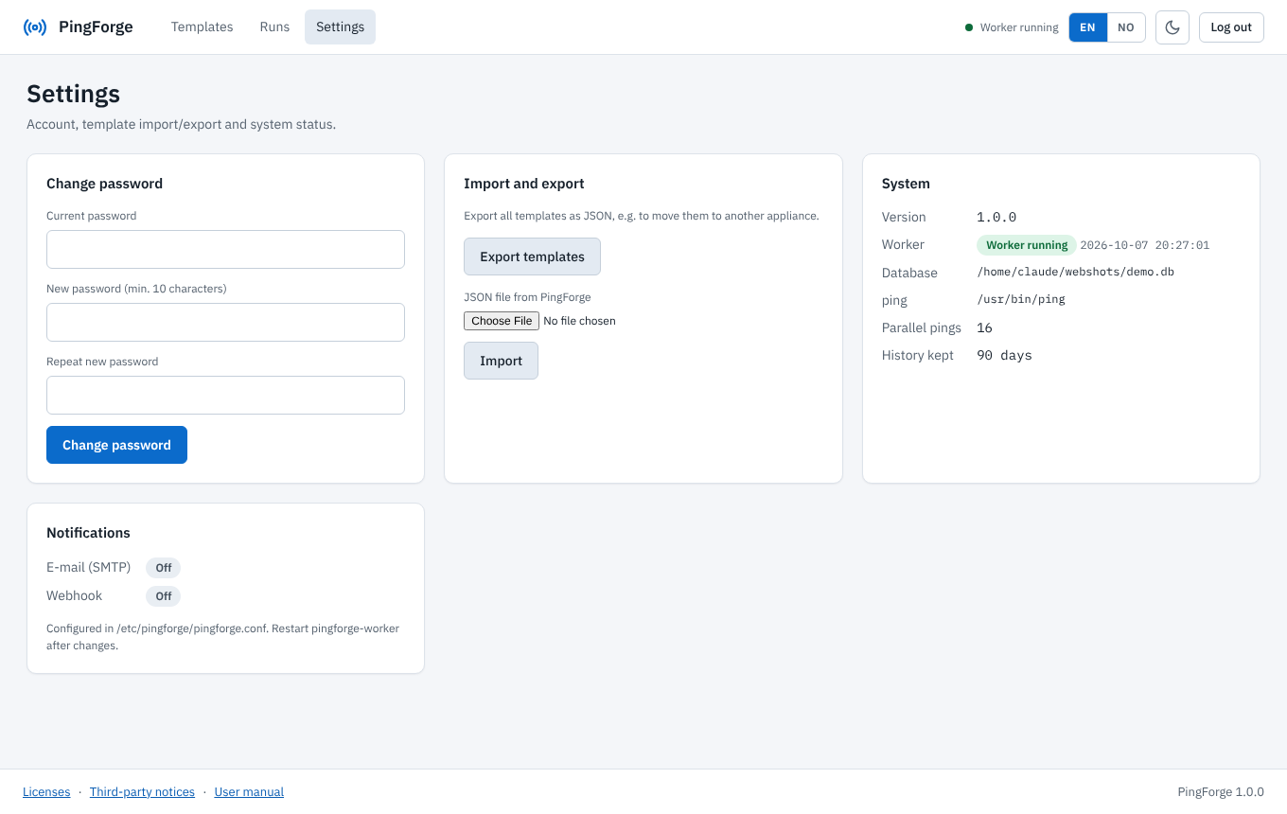This screenshot has width=1287, height=814.
Task: Open the Licenses link in the footer
Action: pyautogui.click(x=46, y=792)
